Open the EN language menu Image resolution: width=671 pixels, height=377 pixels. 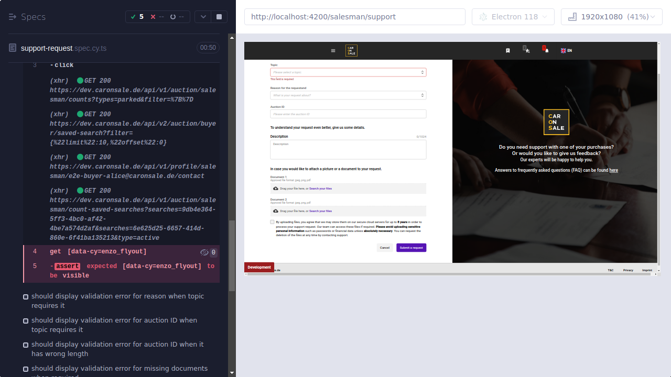pyautogui.click(x=566, y=50)
